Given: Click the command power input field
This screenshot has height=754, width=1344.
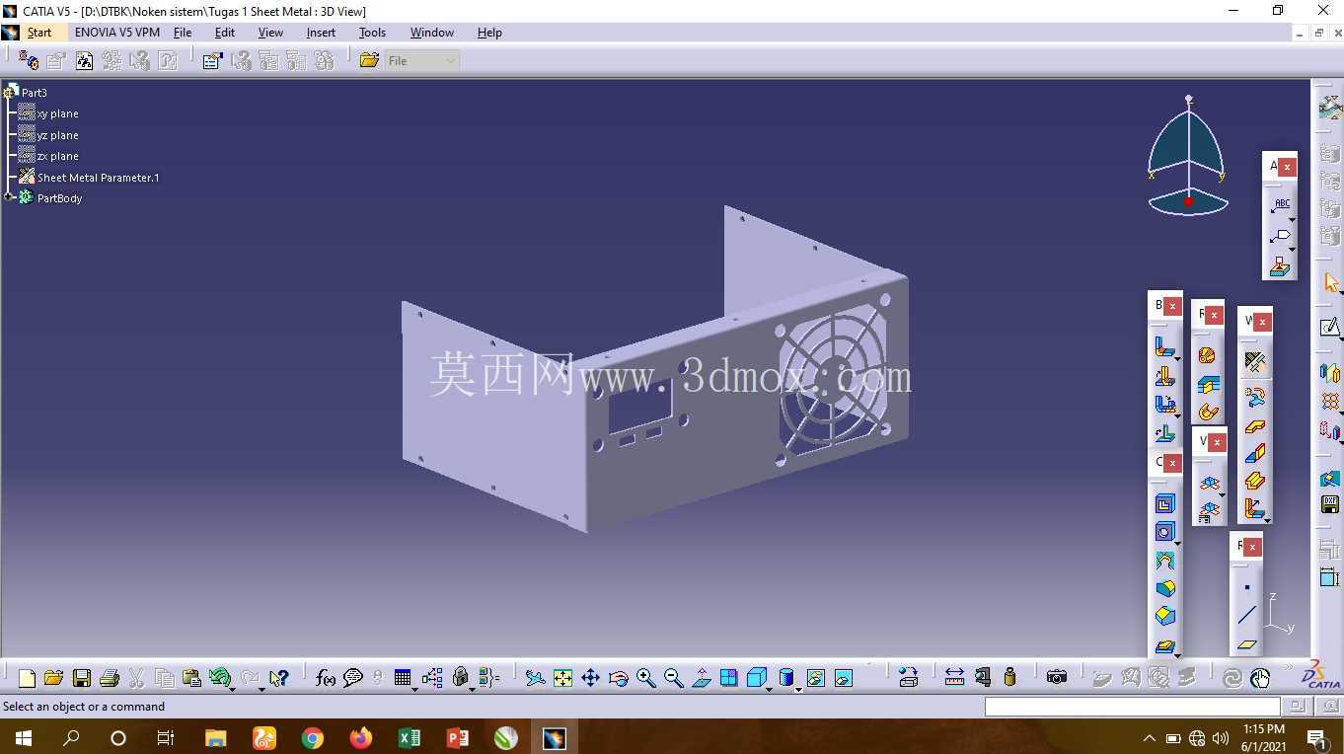Looking at the screenshot, I should point(1132,707).
